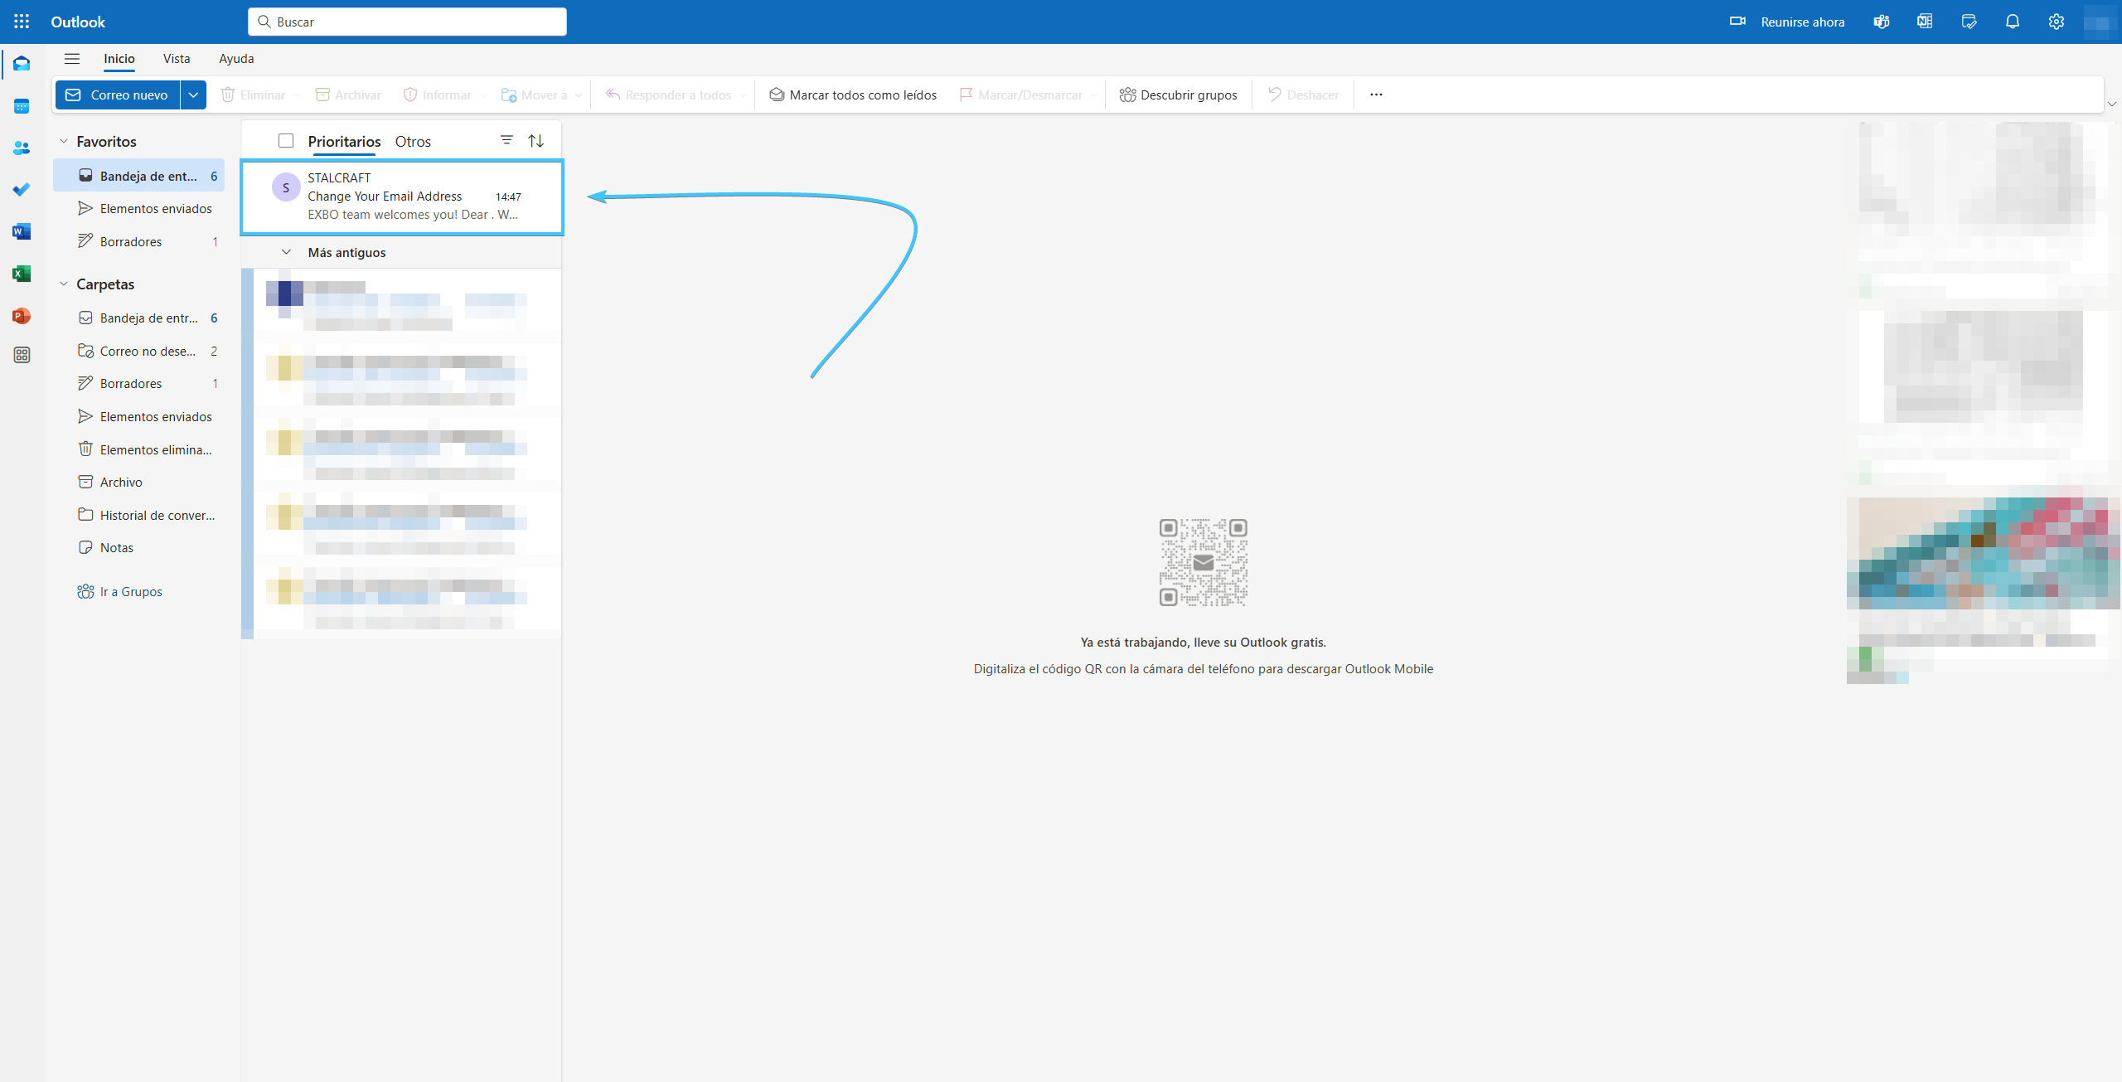Open notifications bell icon
The width and height of the screenshot is (2122, 1082).
[2012, 22]
